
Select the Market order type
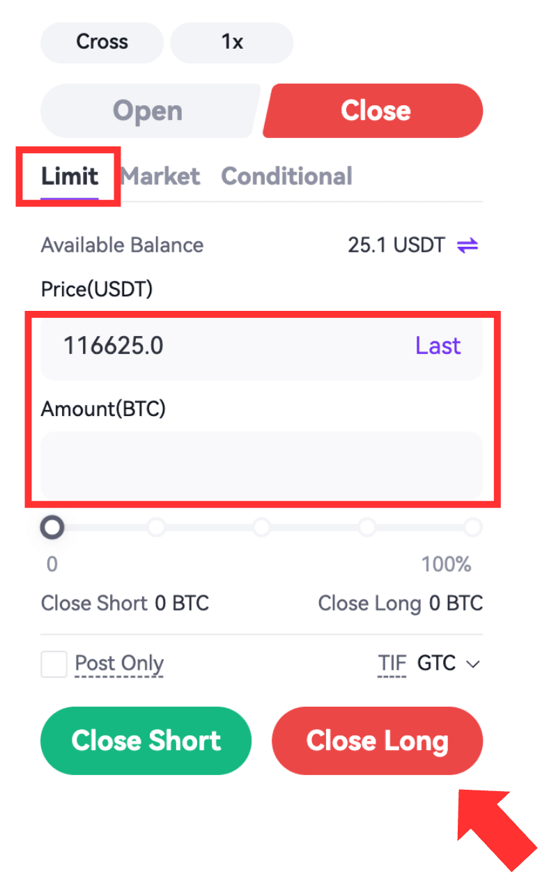pos(160,176)
